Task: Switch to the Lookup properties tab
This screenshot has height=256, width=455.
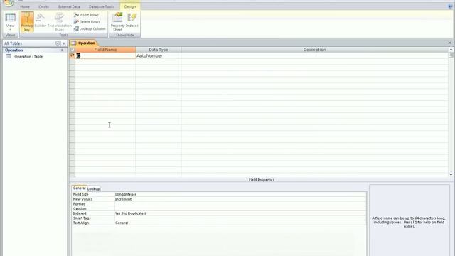Action: pos(94,188)
